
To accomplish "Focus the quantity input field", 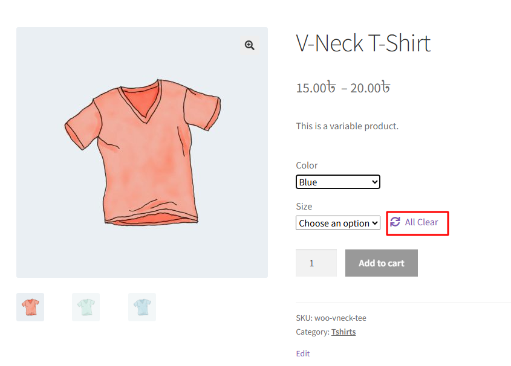I will click(x=316, y=263).
